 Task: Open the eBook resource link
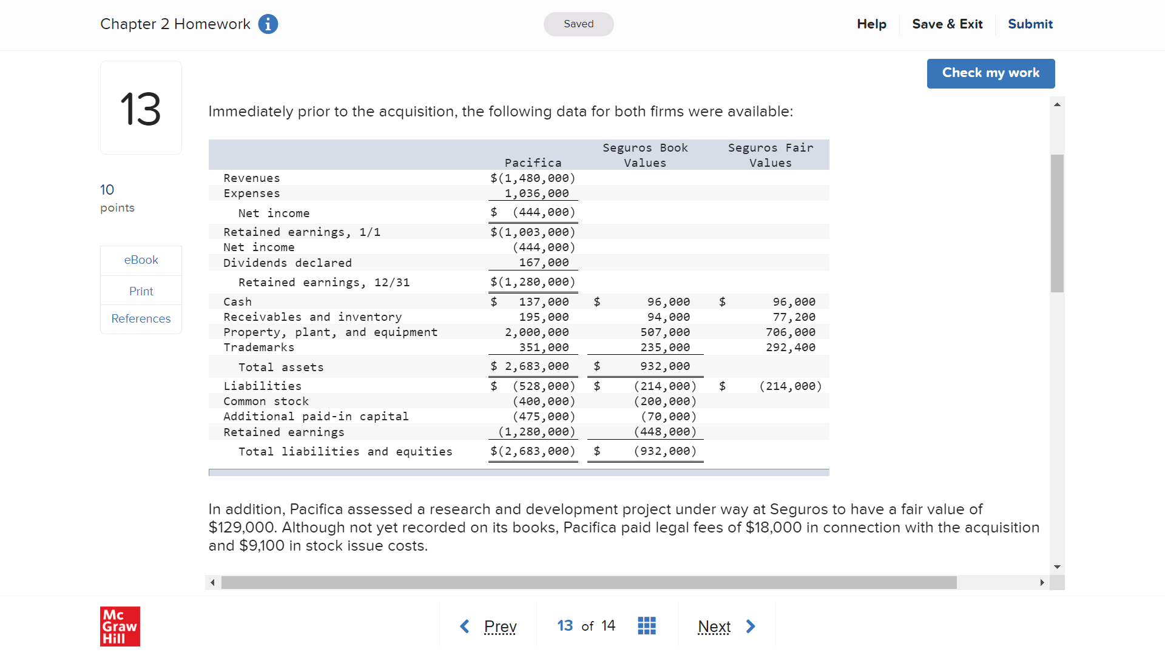point(141,260)
